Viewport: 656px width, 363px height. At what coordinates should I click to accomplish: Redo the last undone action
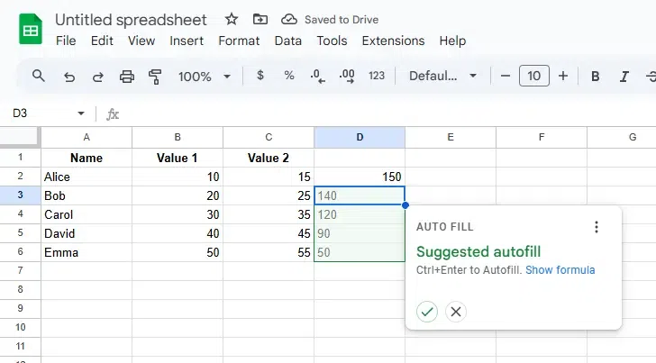pyautogui.click(x=97, y=77)
